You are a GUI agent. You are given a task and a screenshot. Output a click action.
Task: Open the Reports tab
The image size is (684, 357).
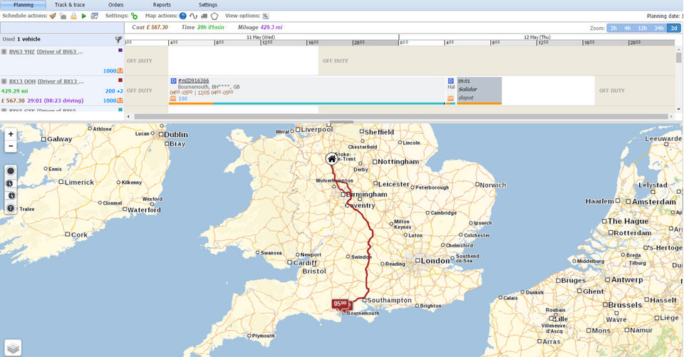click(x=162, y=5)
